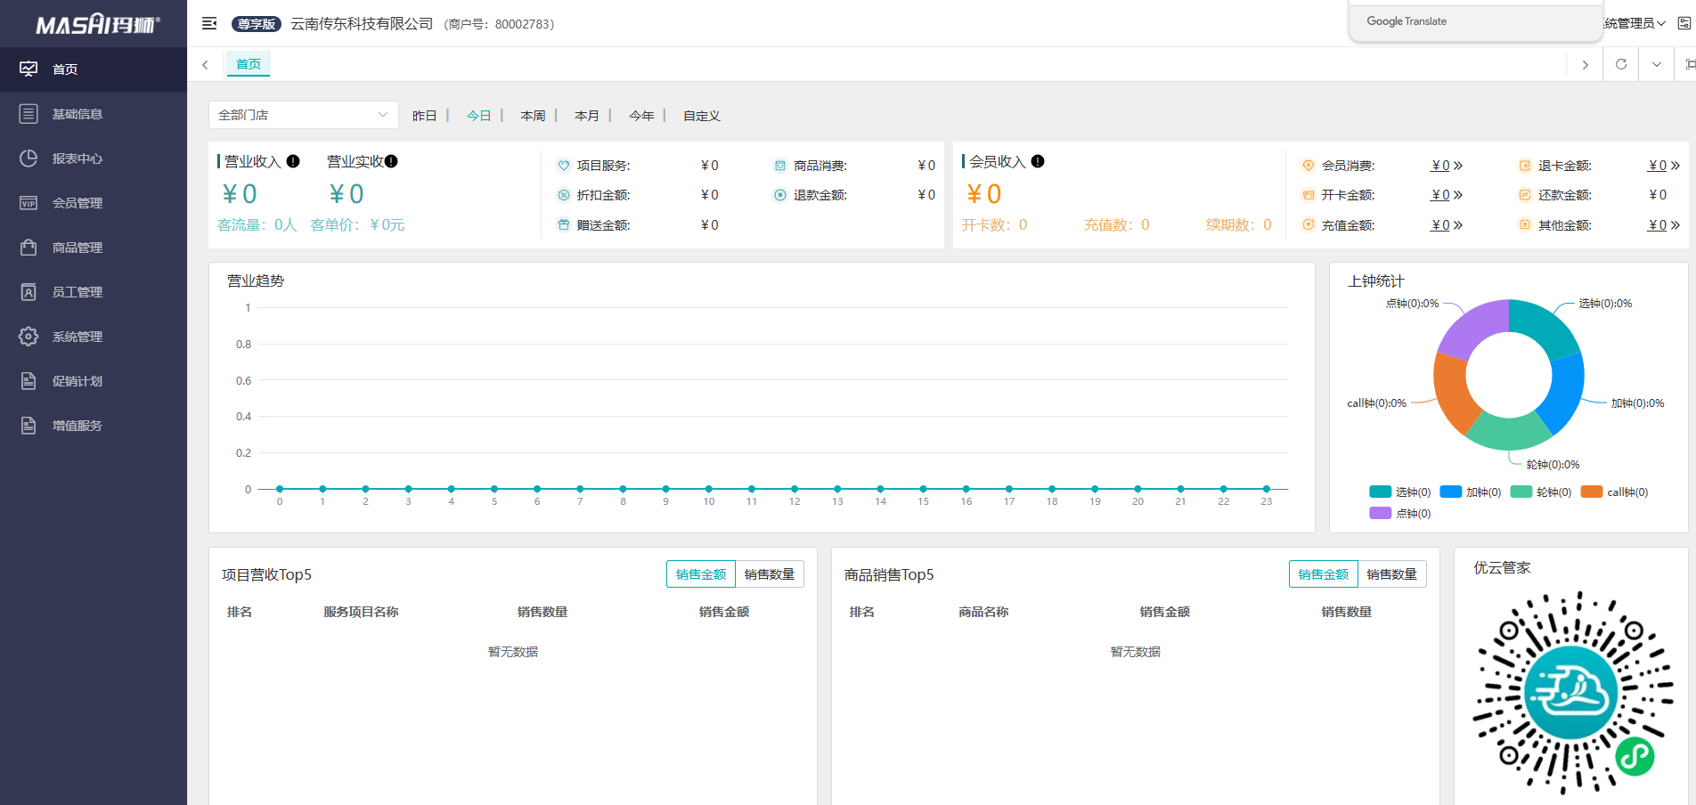The height and width of the screenshot is (805, 1696).
Task: Open the 全部门店 store dropdown
Action: click(304, 115)
